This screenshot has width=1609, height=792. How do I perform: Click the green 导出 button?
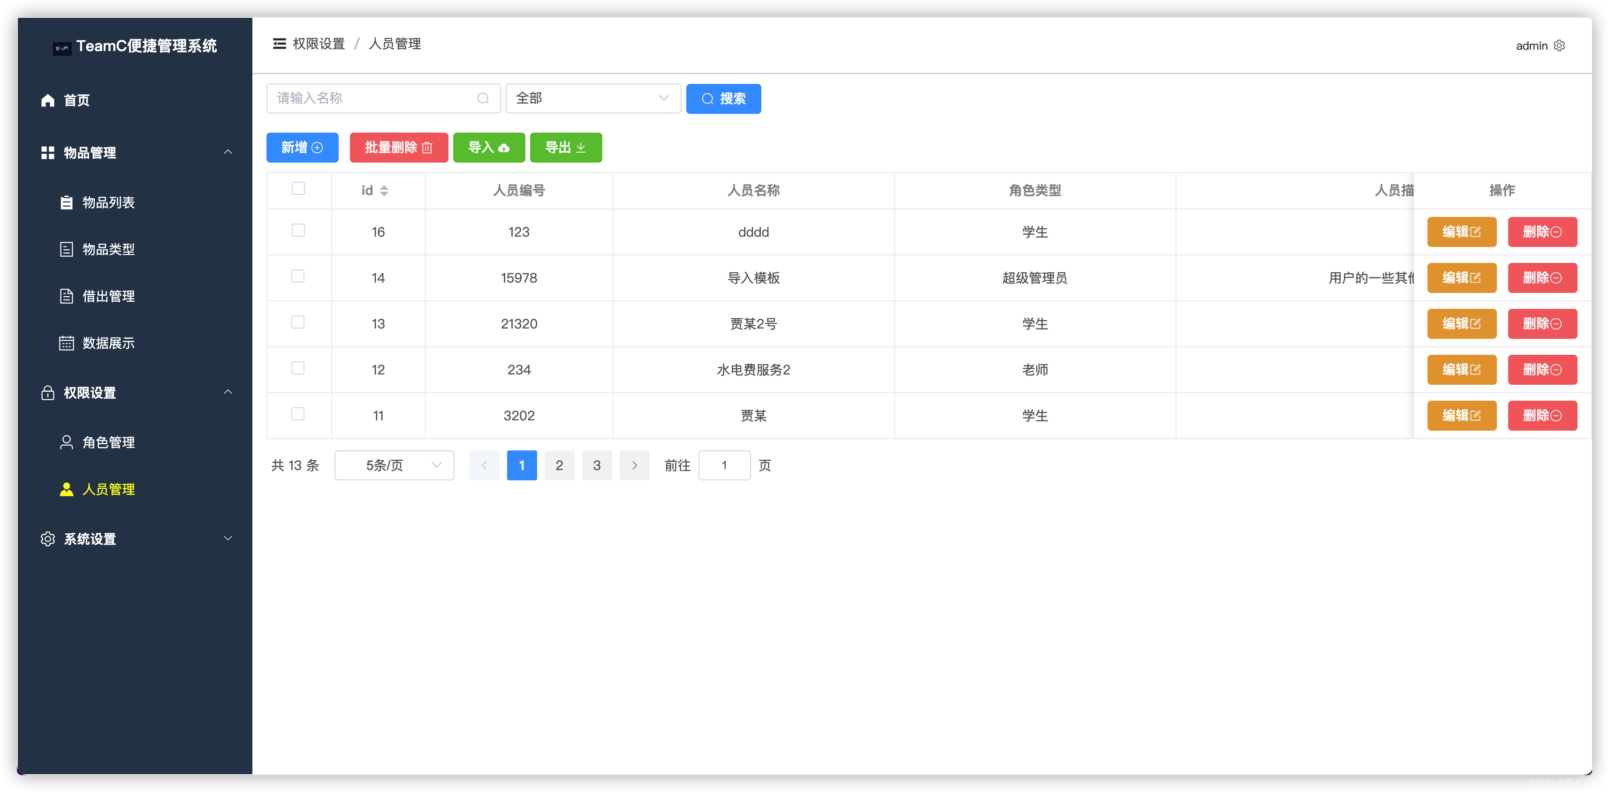point(566,148)
